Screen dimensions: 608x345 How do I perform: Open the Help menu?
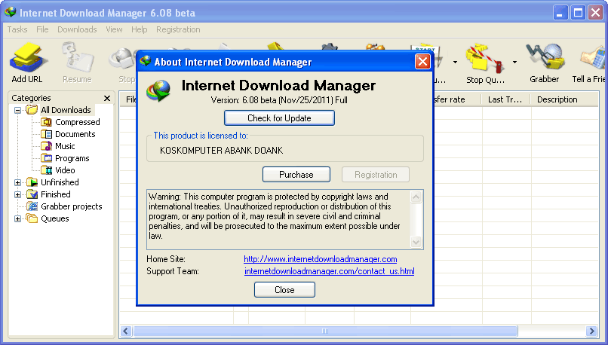(140, 29)
